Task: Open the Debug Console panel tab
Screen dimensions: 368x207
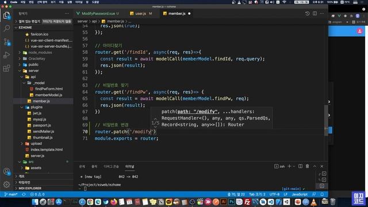Action: [111, 166]
